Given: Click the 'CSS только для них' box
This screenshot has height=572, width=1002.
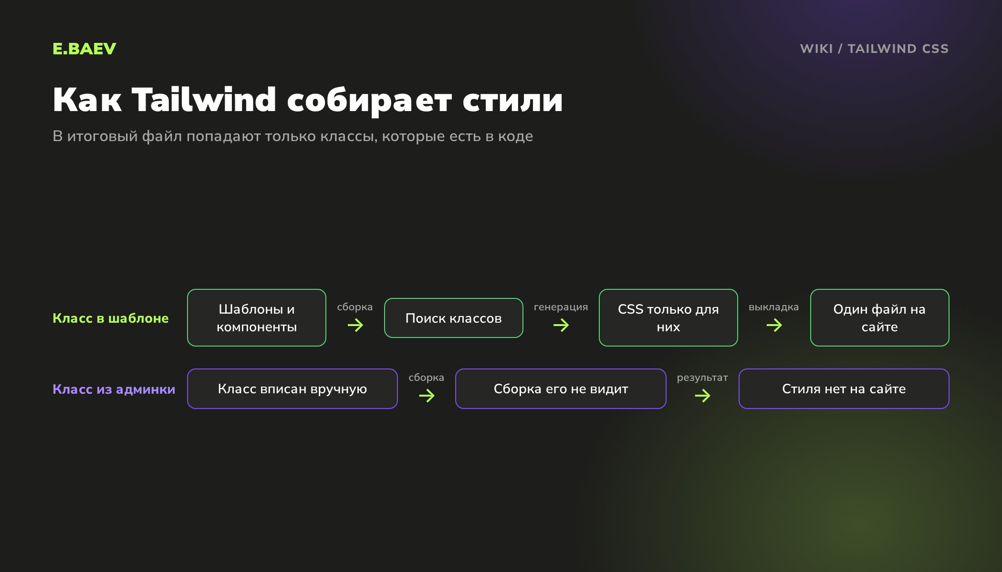Looking at the screenshot, I should [x=668, y=317].
